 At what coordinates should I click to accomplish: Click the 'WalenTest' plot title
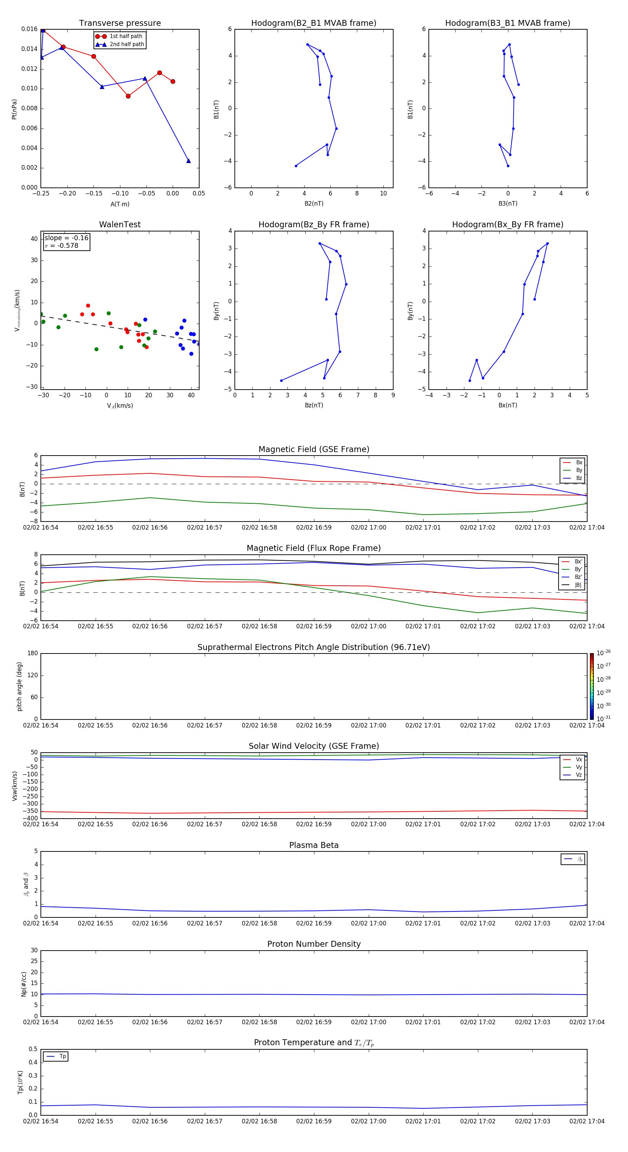click(120, 224)
